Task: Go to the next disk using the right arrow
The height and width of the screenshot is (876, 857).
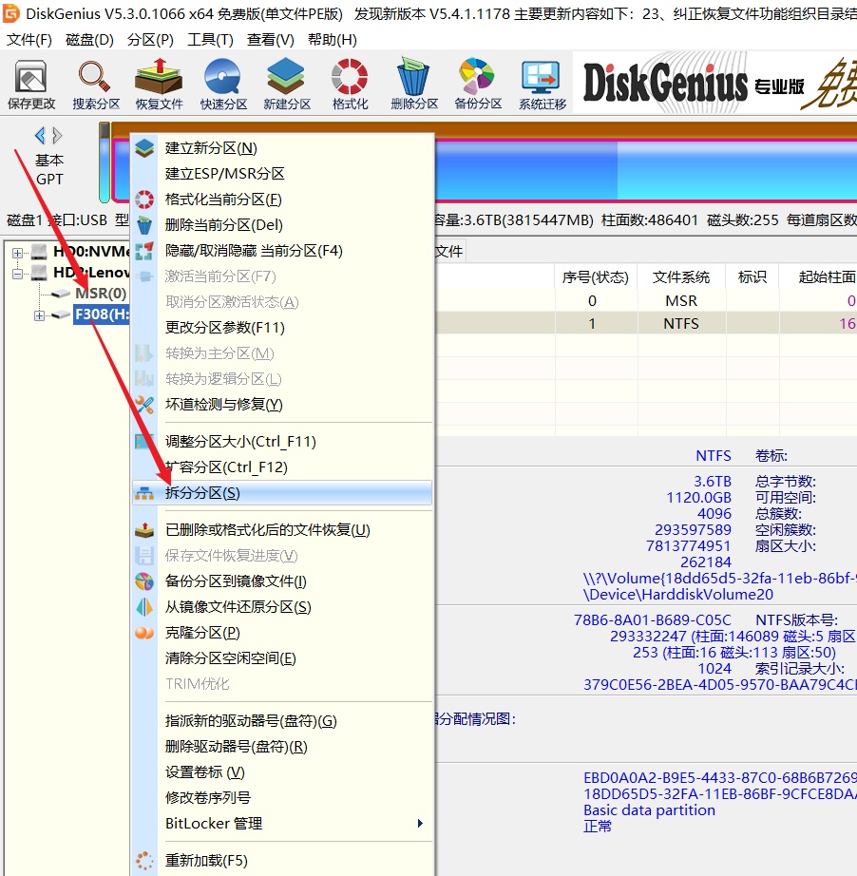Action: click(x=57, y=135)
